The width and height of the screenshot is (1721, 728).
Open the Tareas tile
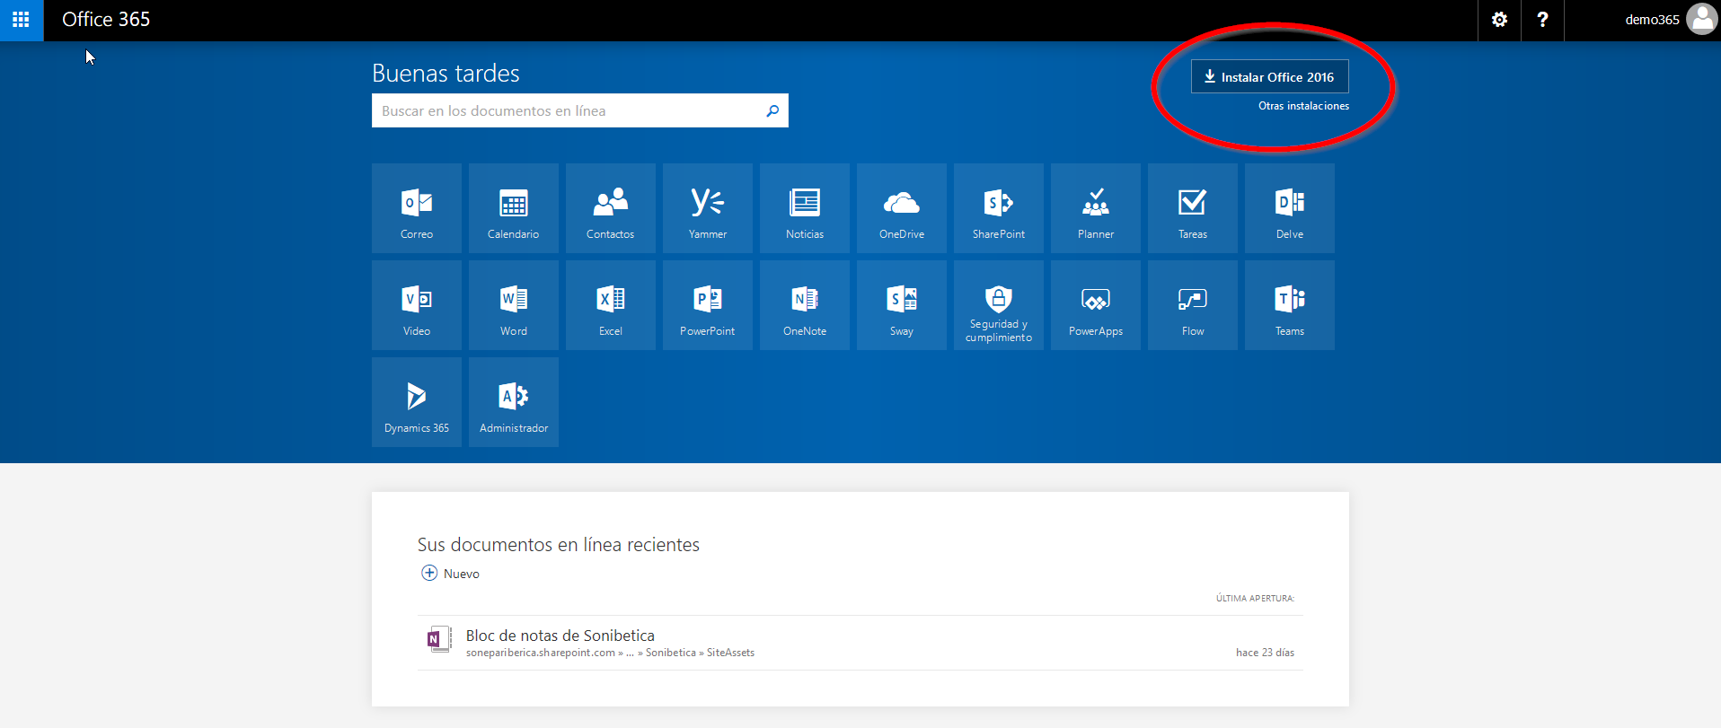coord(1193,208)
